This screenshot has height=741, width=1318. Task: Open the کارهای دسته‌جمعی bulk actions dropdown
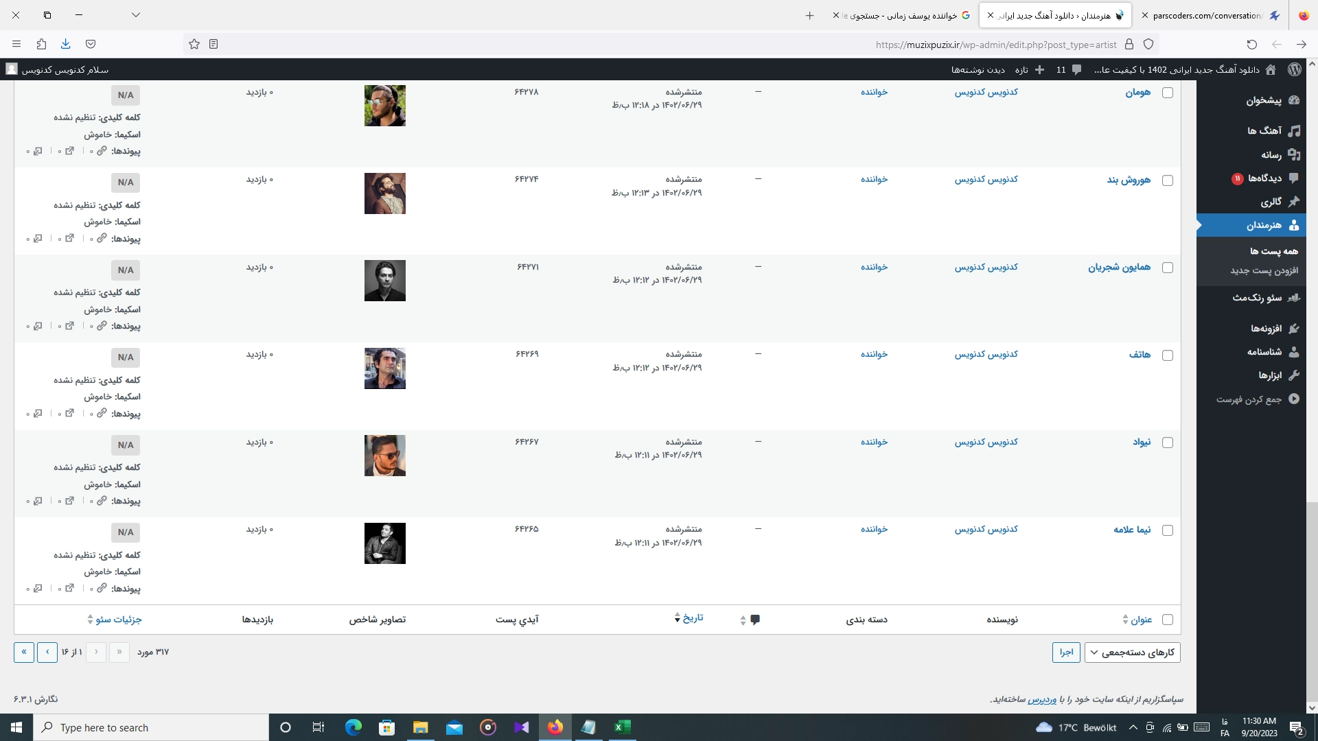[1132, 652]
